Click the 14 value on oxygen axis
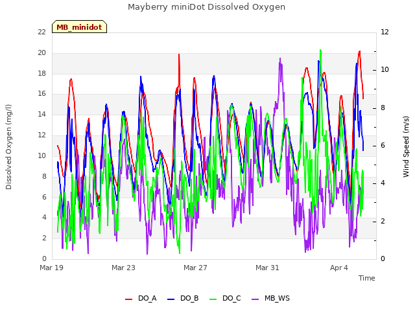Screen dimensions: 415x311 coord(41,114)
